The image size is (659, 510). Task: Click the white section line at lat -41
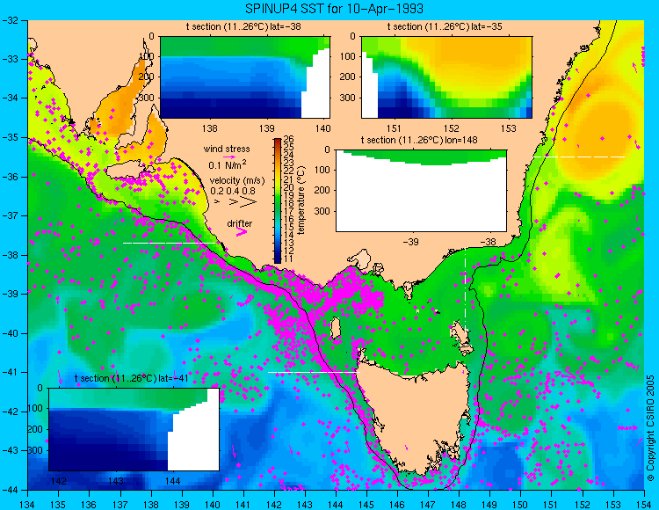coord(314,372)
